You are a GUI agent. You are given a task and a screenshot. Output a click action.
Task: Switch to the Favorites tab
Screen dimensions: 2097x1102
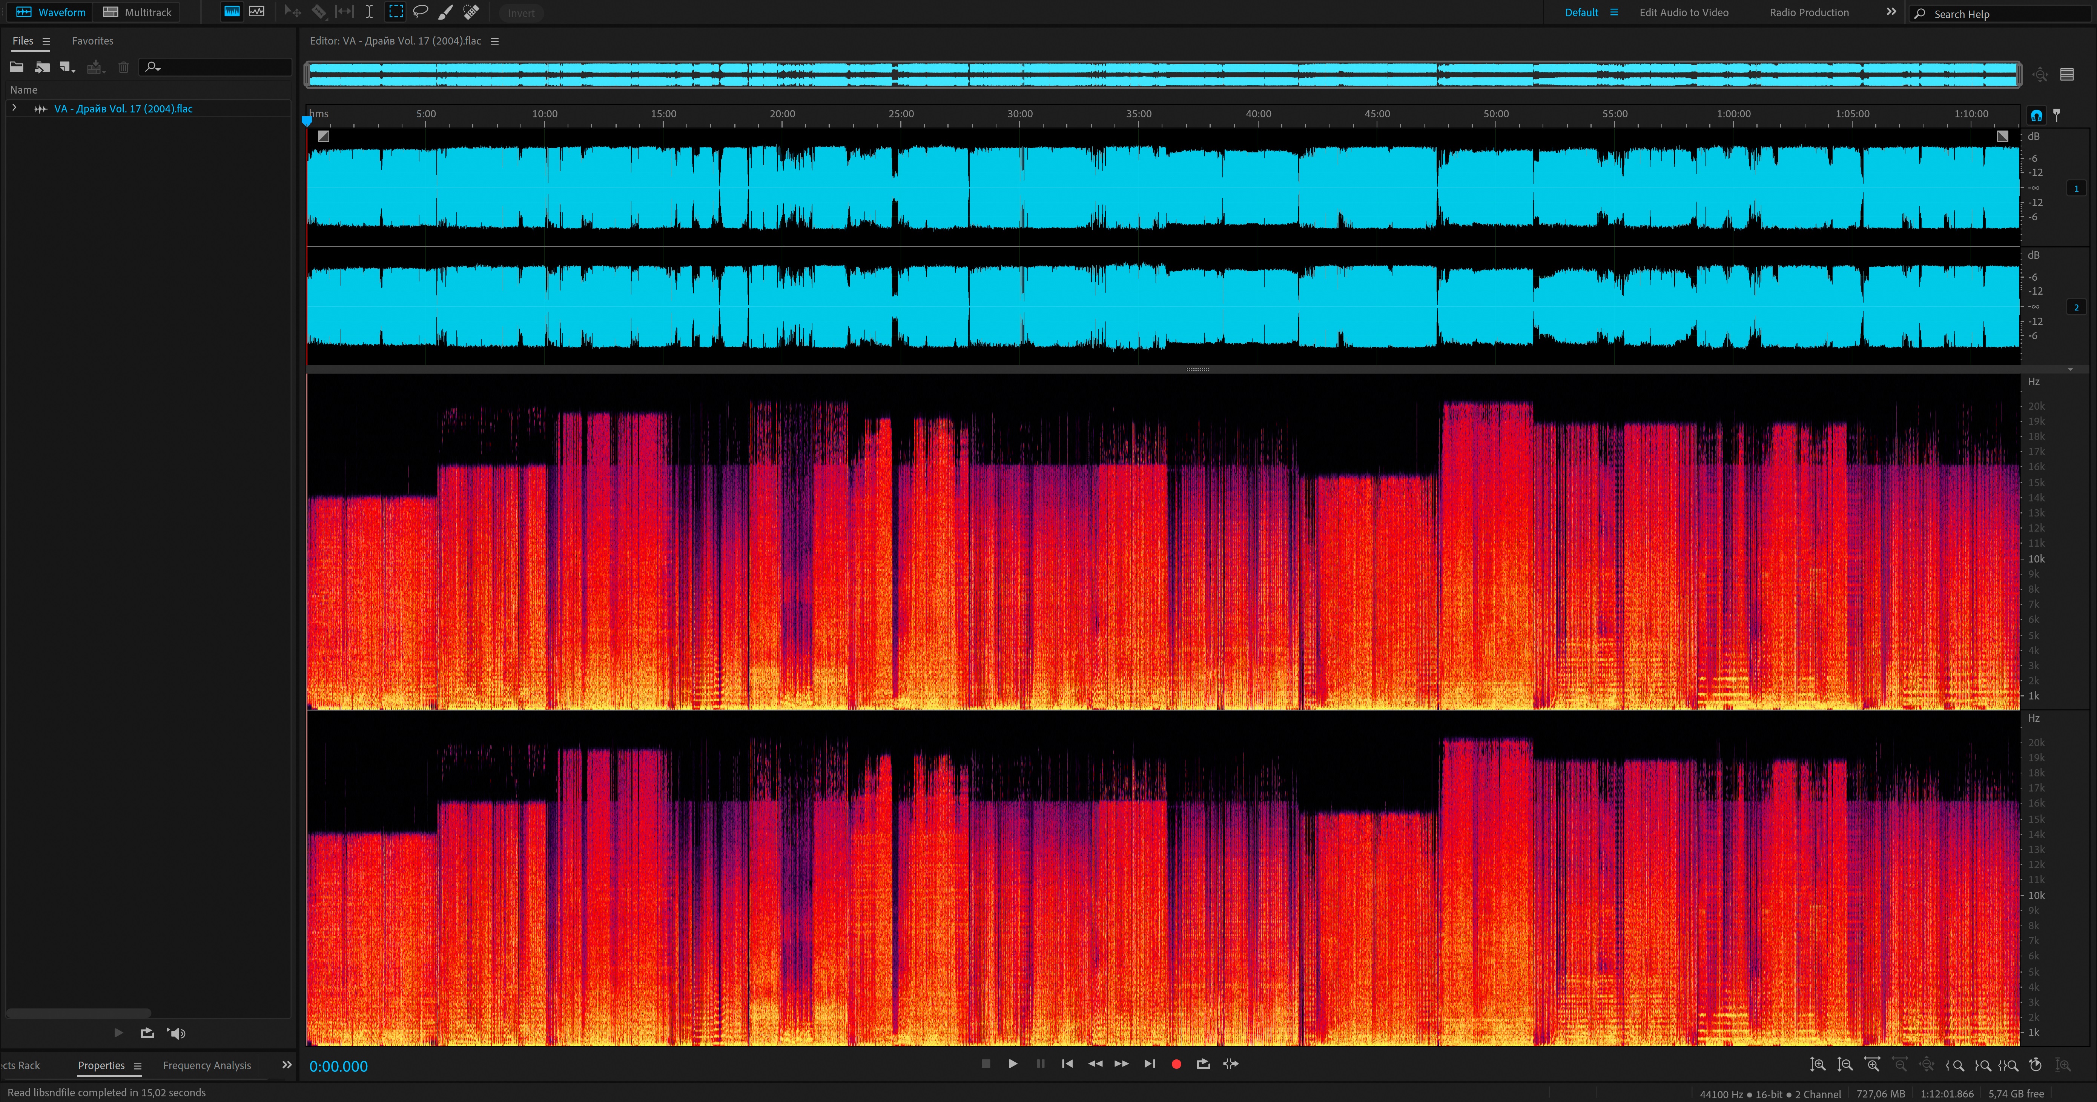point(92,41)
